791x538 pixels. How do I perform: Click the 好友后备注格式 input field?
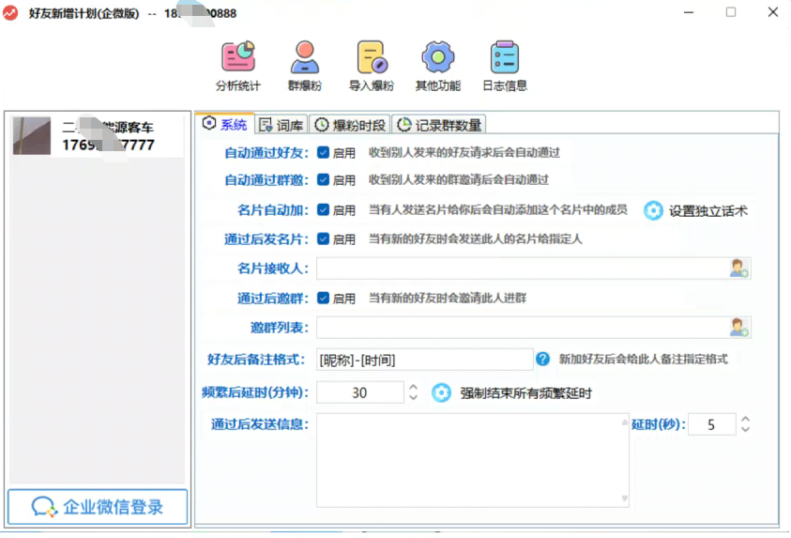click(x=425, y=360)
